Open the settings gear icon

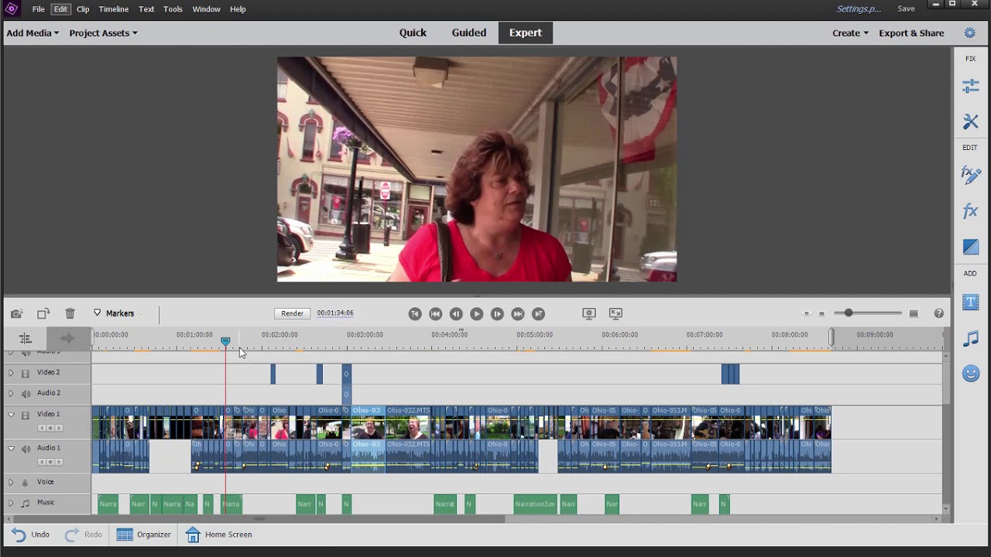click(969, 32)
